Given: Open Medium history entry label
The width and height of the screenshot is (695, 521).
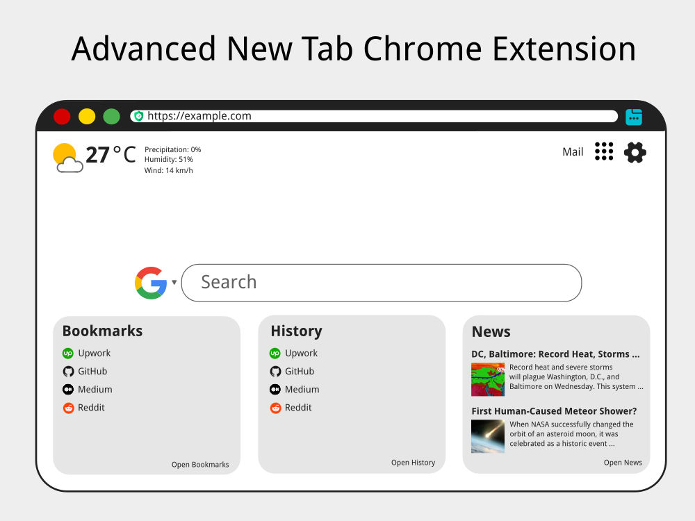Looking at the screenshot, I should click(x=302, y=390).
